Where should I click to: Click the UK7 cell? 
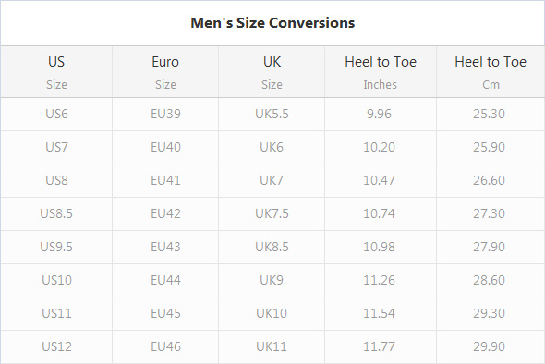coord(272,180)
